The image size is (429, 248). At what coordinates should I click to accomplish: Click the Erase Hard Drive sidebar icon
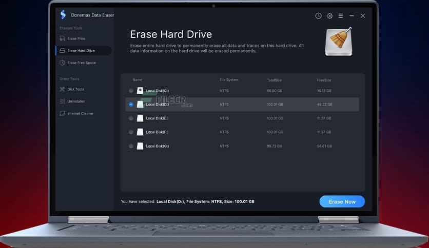click(x=63, y=51)
